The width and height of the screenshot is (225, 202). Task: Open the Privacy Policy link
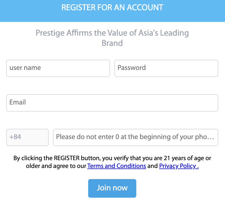pos(179,166)
